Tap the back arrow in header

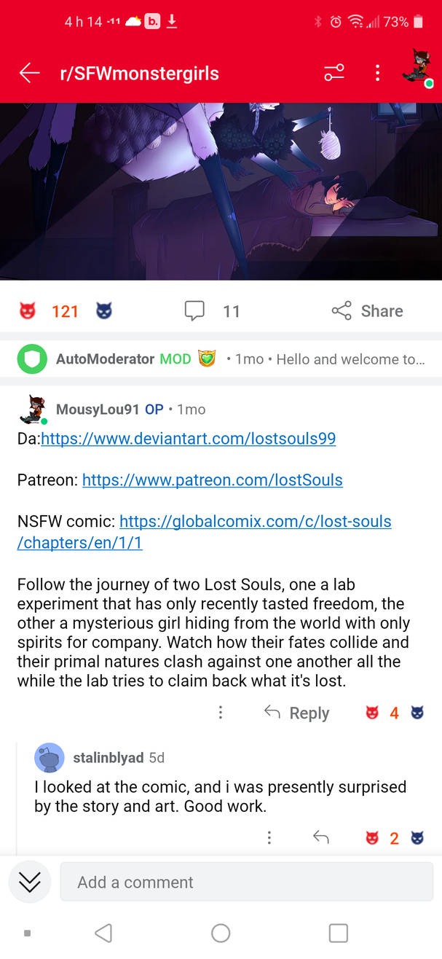coord(29,73)
